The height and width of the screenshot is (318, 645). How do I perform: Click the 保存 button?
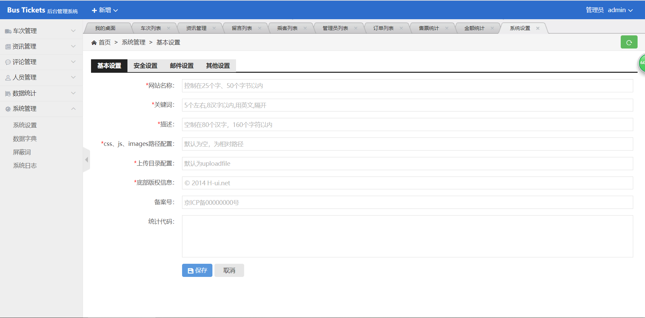197,271
